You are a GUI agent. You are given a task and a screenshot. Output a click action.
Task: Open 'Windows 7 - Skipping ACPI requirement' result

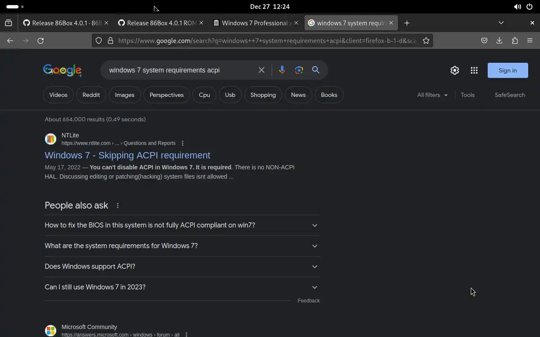(127, 155)
